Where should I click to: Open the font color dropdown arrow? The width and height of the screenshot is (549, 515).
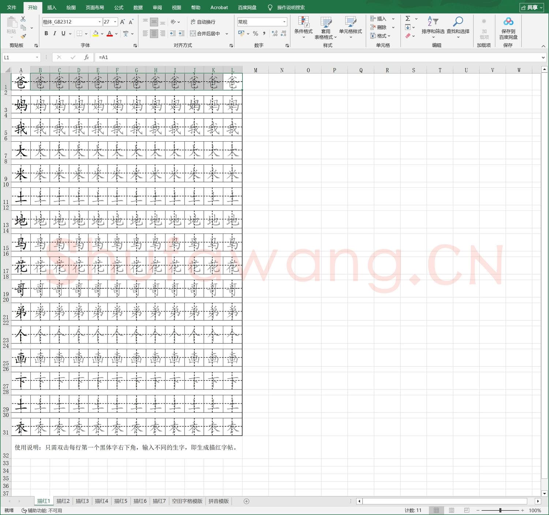[x=116, y=34]
